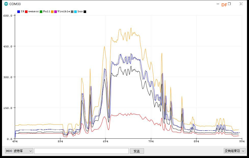Click the green legend swatch beside Full
The image size is (249, 158).
(41, 12)
